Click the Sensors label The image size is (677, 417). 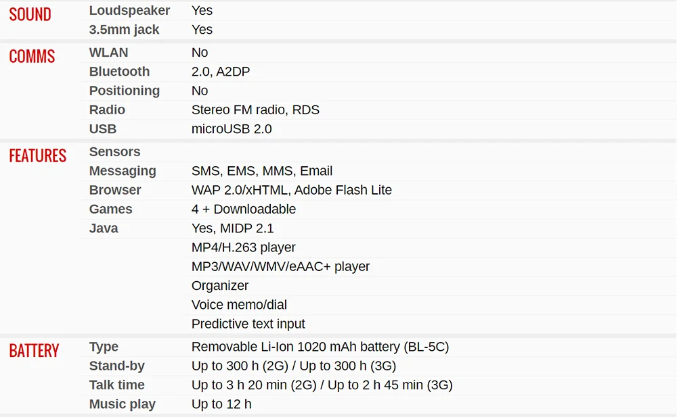(x=114, y=151)
